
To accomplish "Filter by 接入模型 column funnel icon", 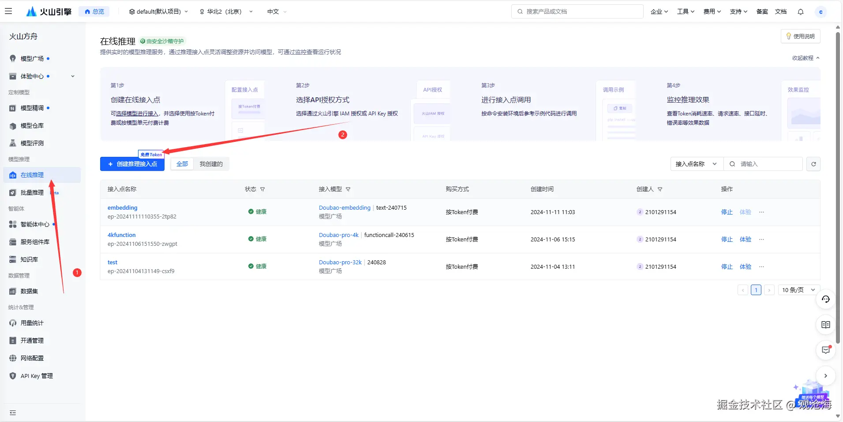I will pos(348,189).
